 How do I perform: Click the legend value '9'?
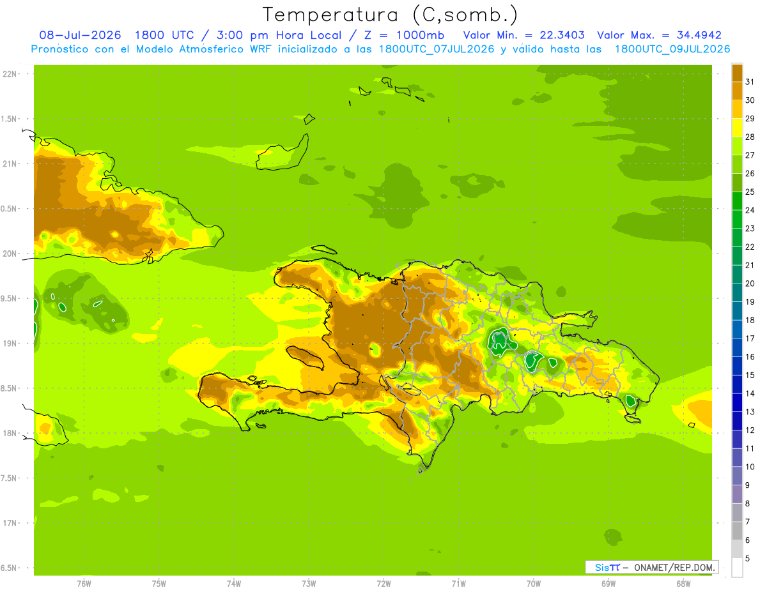(748, 485)
